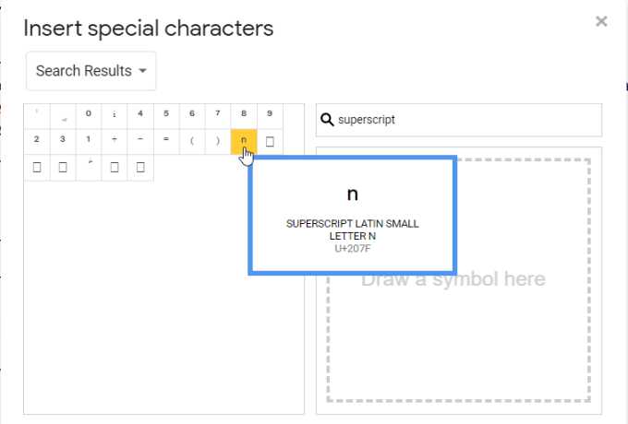Image resolution: width=628 pixels, height=424 pixels.
Task: Insert the superscript 9 character
Action: coord(270,115)
